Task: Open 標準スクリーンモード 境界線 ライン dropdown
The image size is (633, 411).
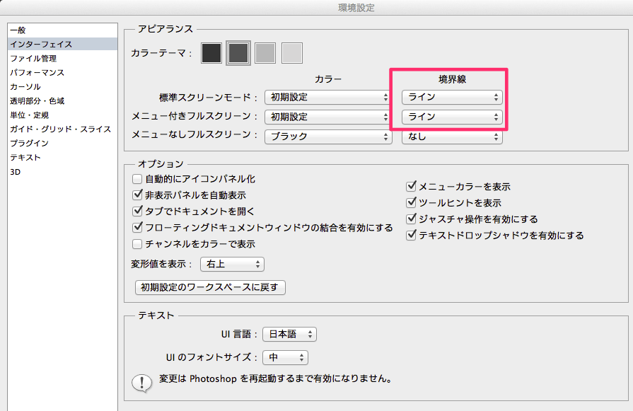Action: [452, 97]
